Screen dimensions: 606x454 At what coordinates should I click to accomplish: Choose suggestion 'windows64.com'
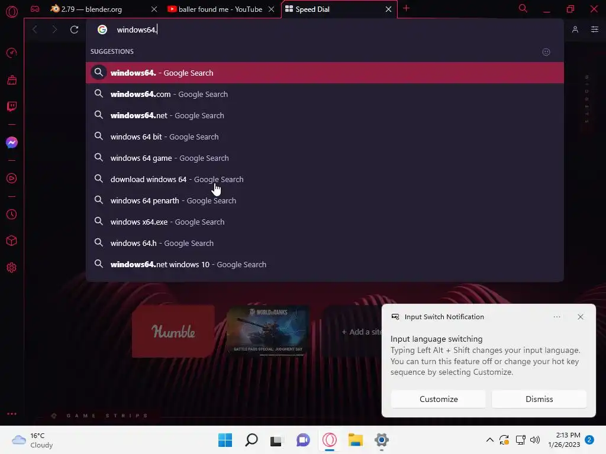point(325,94)
